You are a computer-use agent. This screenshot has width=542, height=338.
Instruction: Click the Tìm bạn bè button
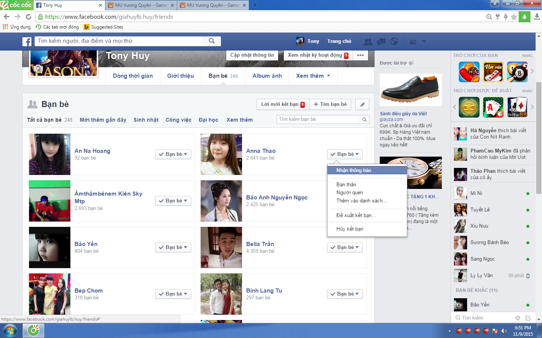tap(330, 104)
